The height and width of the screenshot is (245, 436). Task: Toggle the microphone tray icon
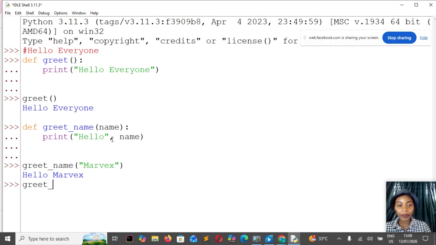pos(349,239)
